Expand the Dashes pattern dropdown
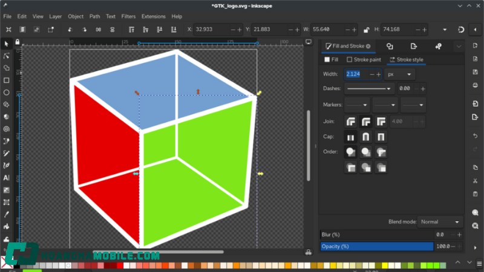This screenshot has height=272, width=484. tap(370, 88)
